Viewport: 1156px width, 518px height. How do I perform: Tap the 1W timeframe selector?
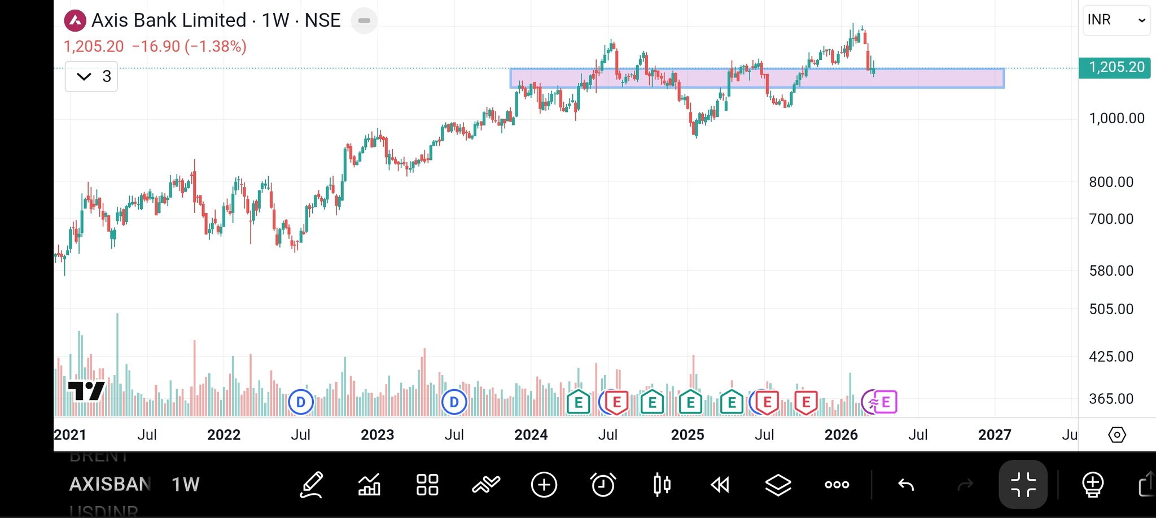click(185, 485)
